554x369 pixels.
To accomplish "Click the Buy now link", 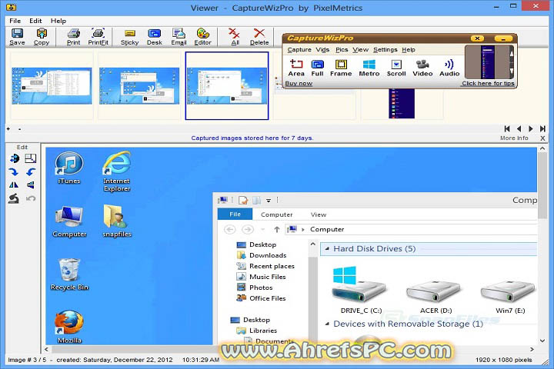I will pos(299,84).
